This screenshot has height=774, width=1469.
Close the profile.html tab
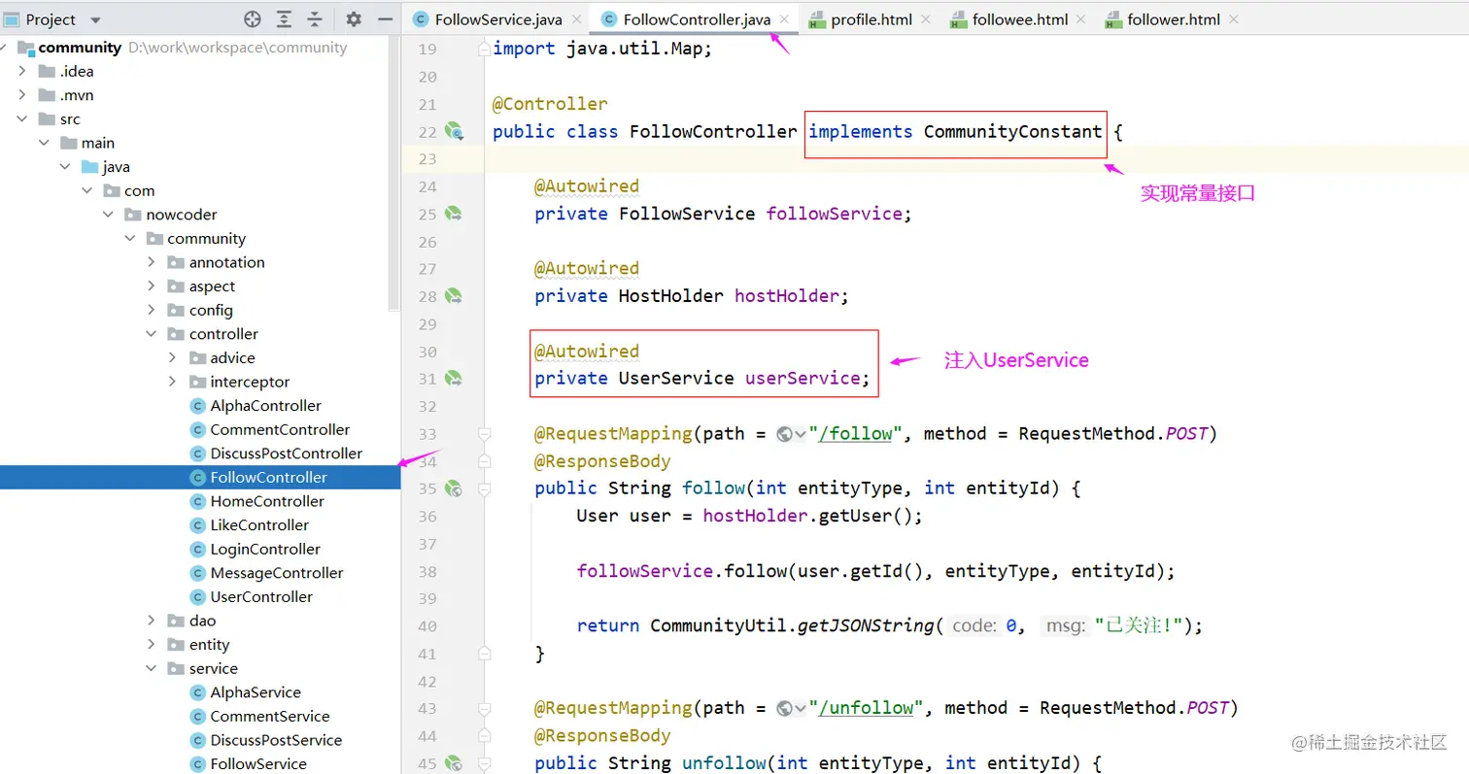pyautogui.click(x=924, y=19)
